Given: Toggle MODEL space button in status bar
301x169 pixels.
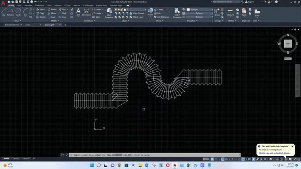Looking at the screenshot, I should [x=206, y=159].
